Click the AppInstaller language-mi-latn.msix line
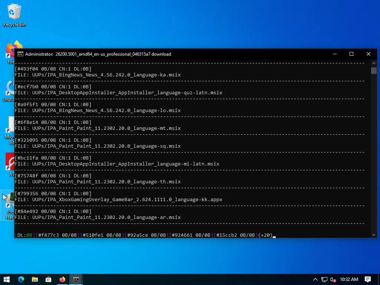The width and height of the screenshot is (380, 285). tap(117, 164)
